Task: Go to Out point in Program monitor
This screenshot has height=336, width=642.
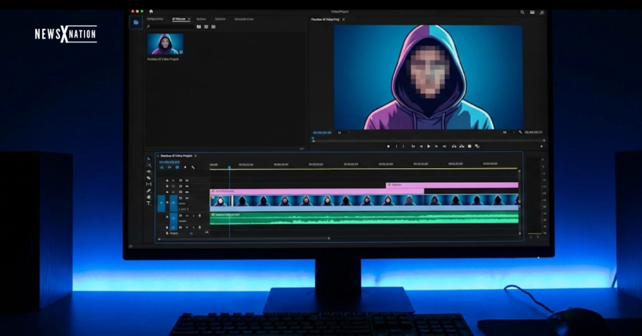Action: pyautogui.click(x=445, y=146)
